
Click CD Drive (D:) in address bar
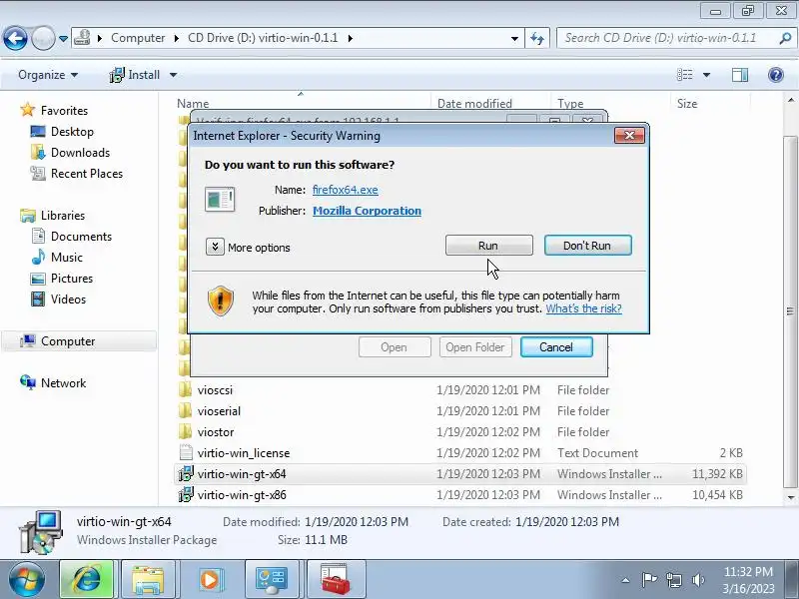coord(263,38)
